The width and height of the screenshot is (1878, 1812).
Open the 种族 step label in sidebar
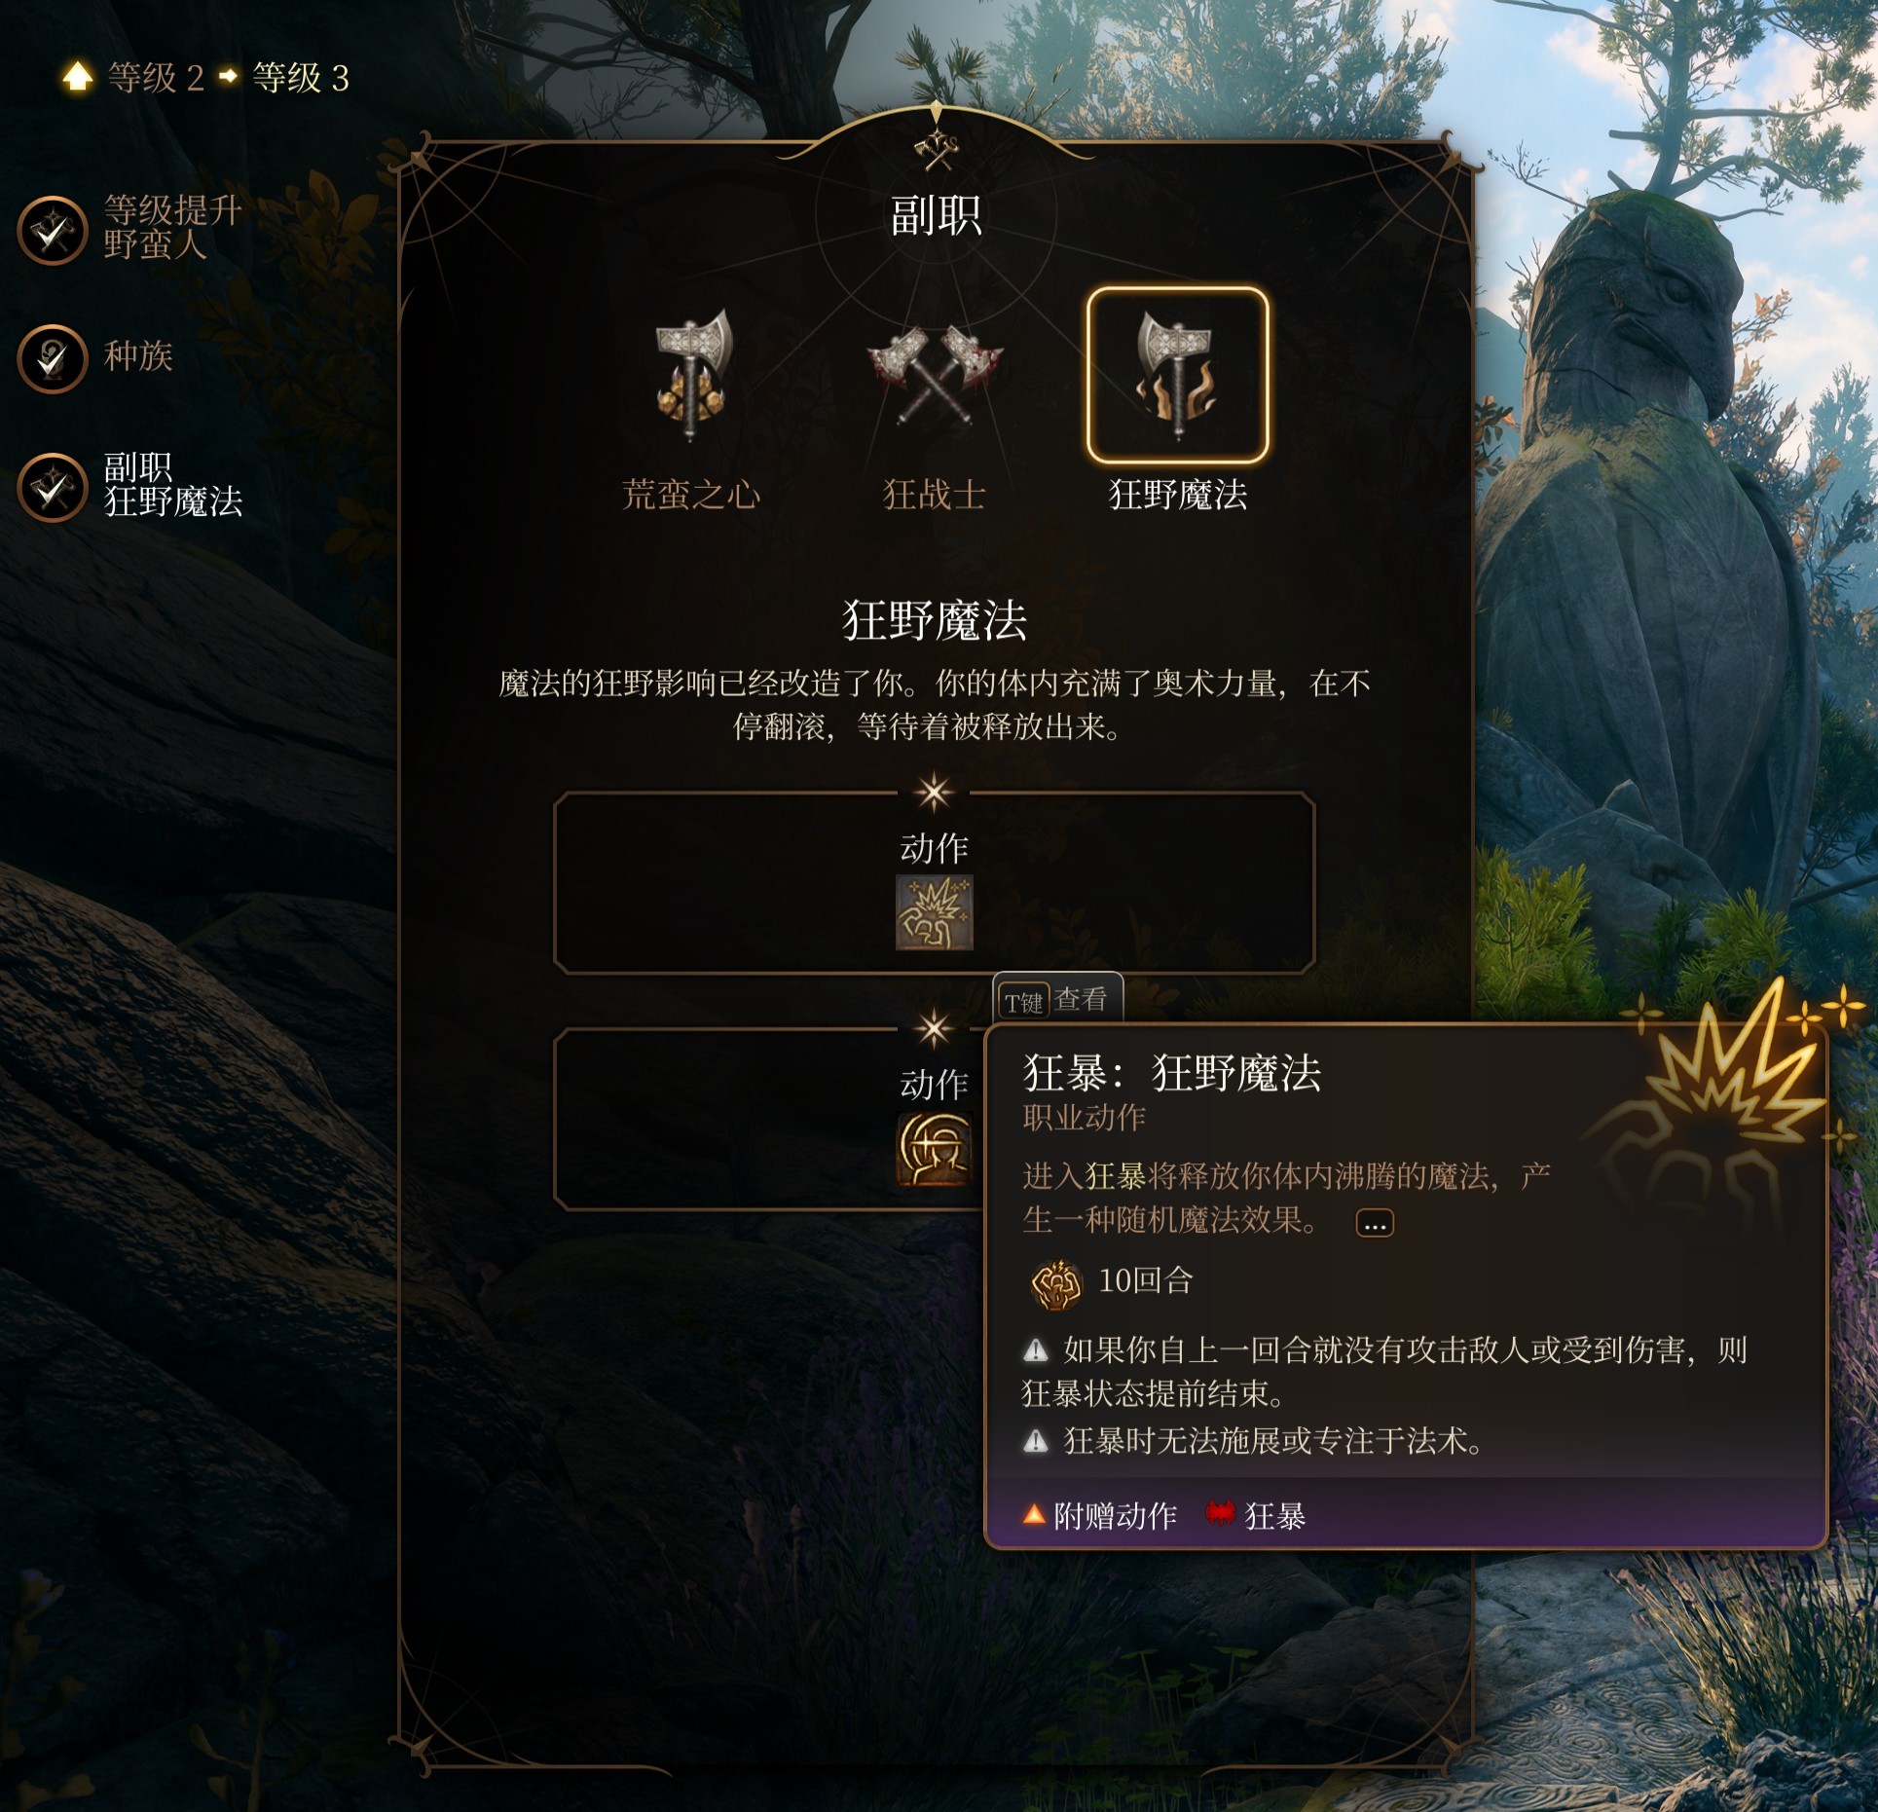point(138,356)
